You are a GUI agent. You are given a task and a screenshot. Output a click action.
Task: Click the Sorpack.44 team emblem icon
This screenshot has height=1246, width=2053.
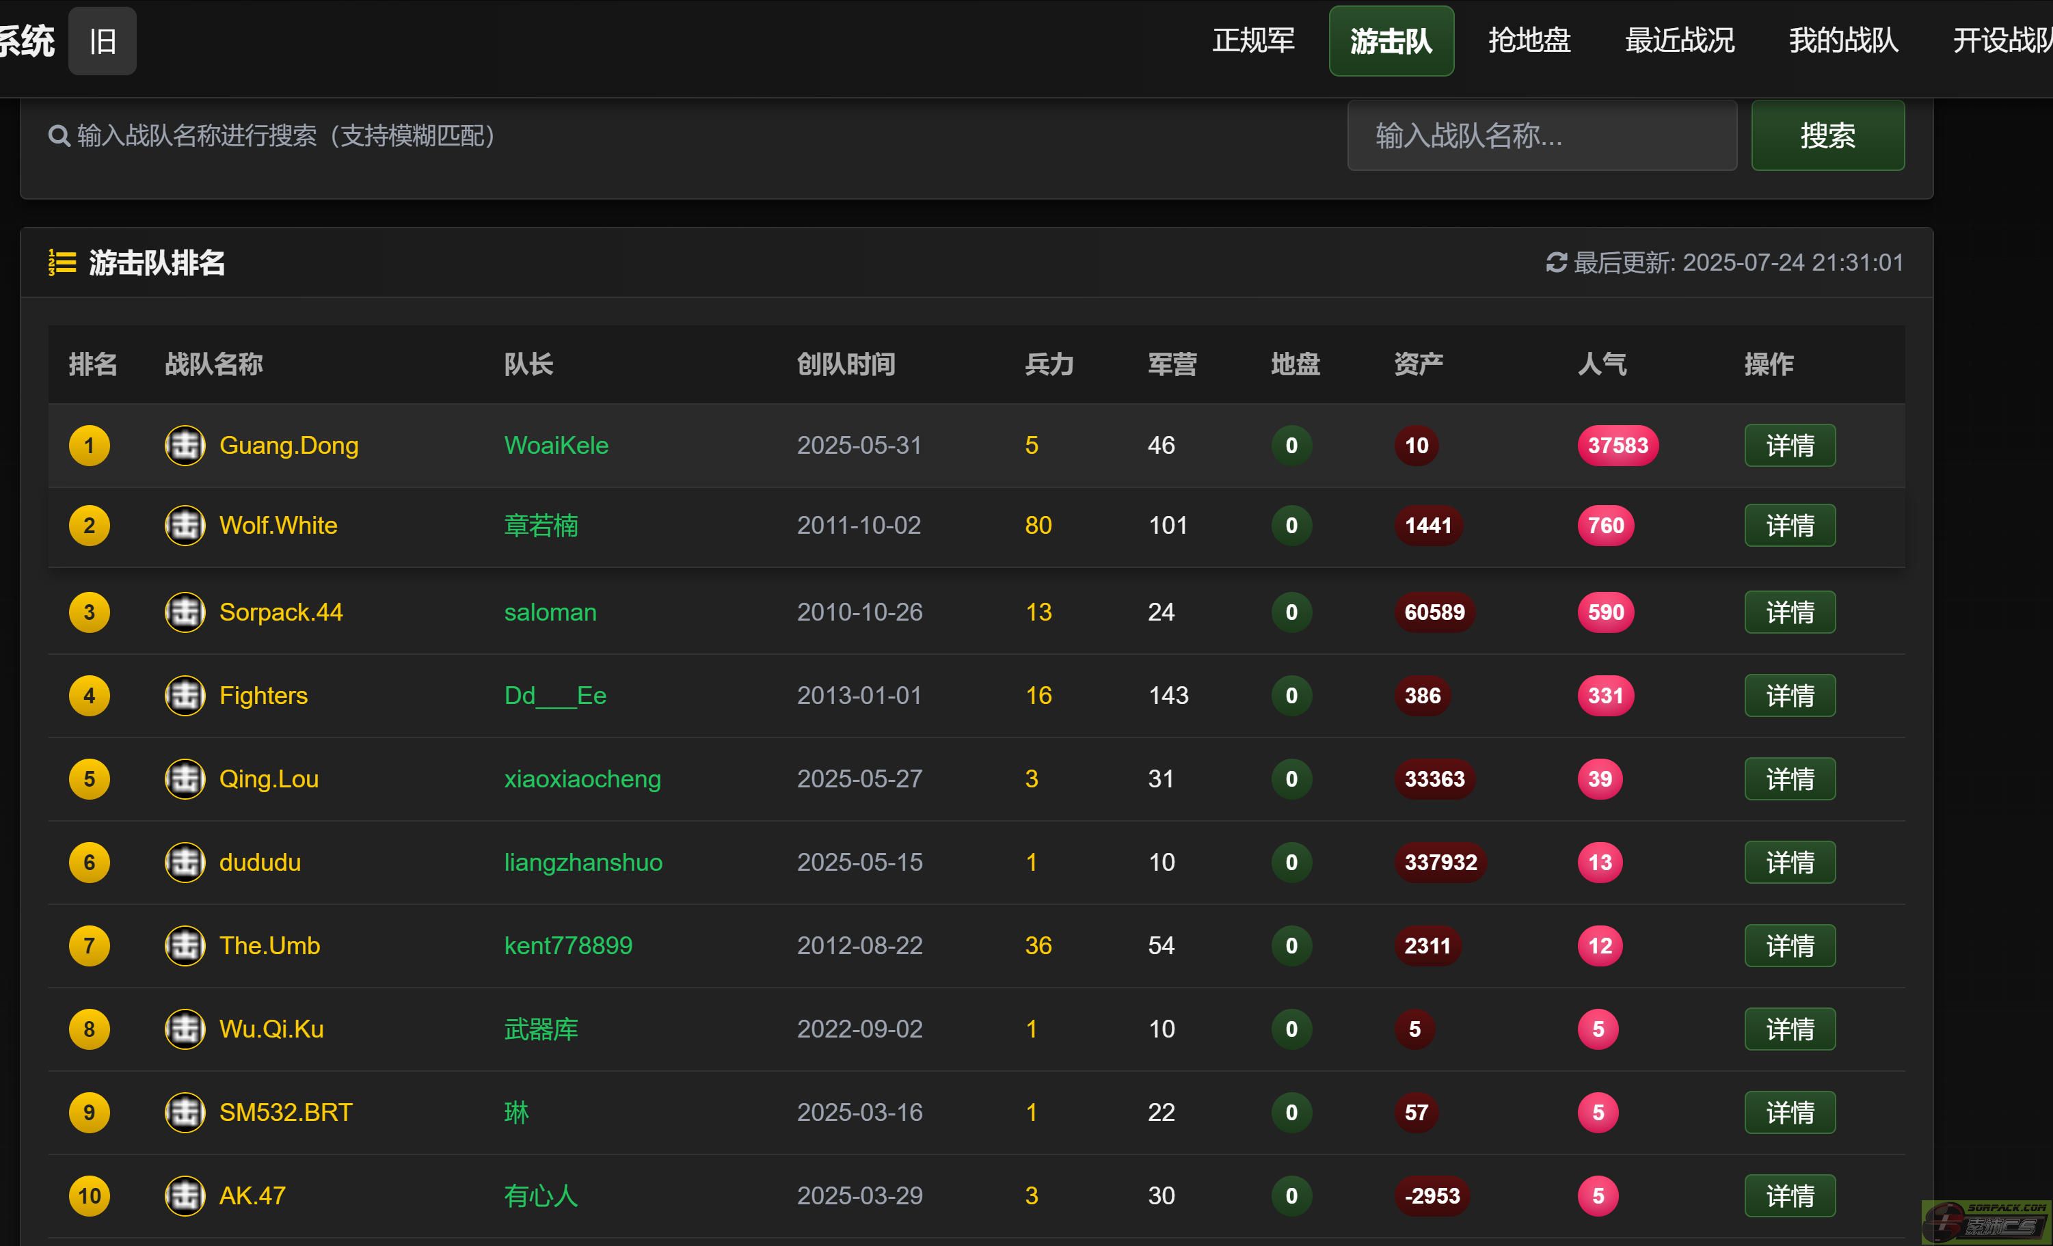point(185,612)
